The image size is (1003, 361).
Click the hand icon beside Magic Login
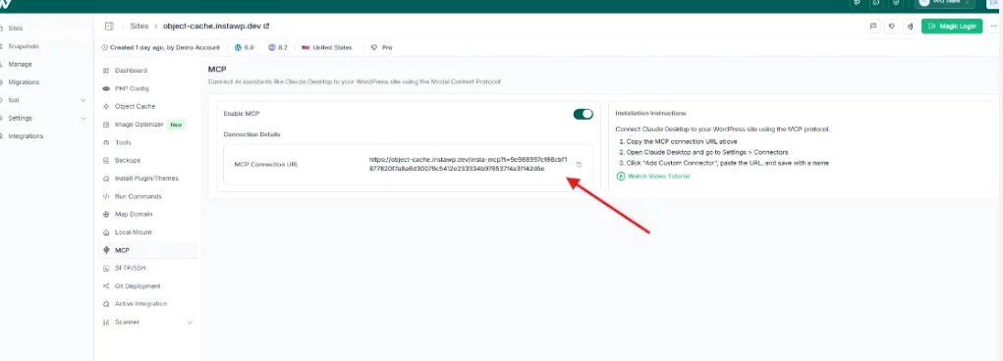click(910, 26)
